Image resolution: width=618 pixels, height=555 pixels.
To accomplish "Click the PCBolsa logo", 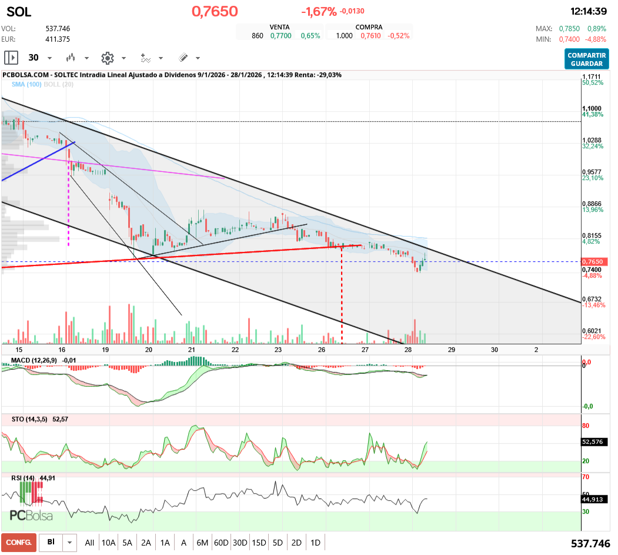I will tap(31, 515).
